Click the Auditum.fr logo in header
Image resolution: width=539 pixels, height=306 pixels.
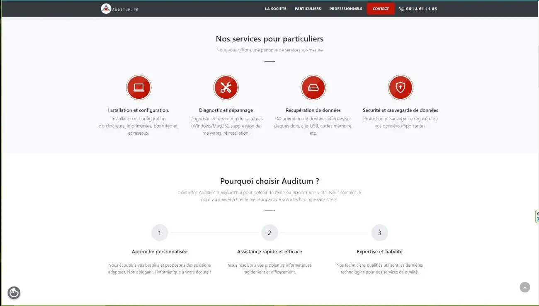[119, 9]
